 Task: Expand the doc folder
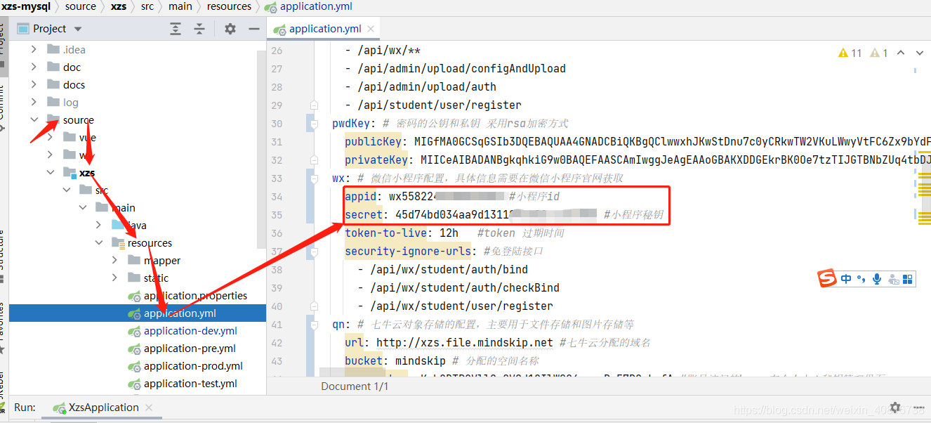coord(34,67)
